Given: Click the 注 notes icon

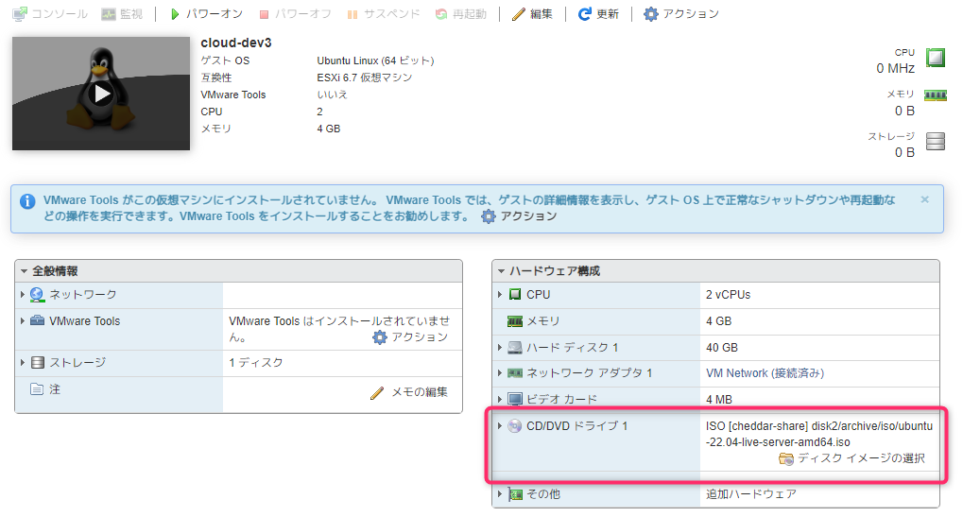Looking at the screenshot, I should (37, 389).
